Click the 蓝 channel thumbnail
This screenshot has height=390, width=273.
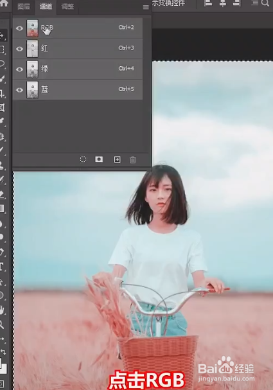coord(32,90)
